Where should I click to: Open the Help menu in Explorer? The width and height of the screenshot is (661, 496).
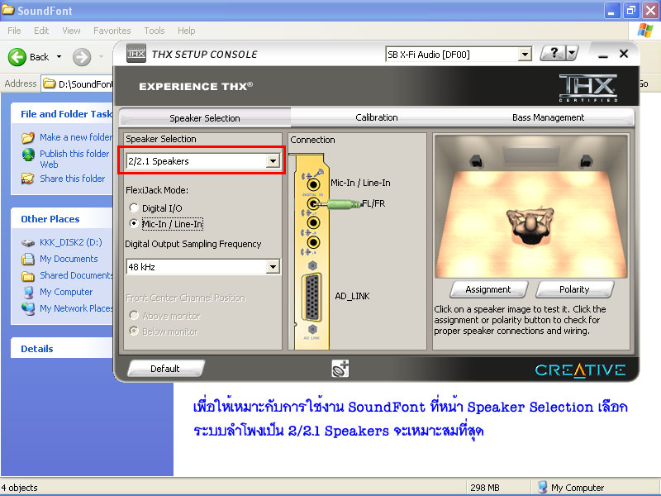(x=187, y=31)
